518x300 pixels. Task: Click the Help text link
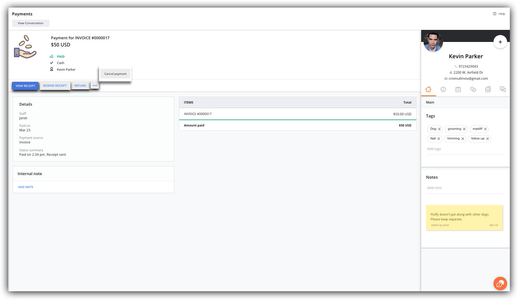pyautogui.click(x=502, y=14)
